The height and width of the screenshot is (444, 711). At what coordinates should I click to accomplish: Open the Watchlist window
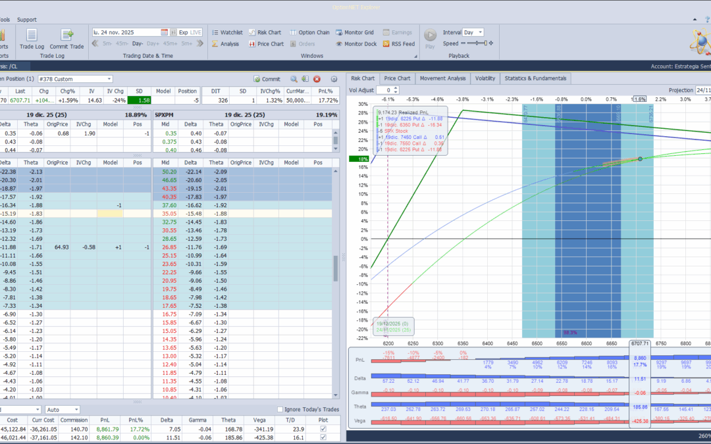(x=226, y=32)
